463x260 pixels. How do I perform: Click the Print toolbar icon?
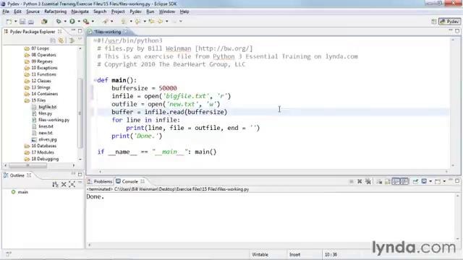30,22
